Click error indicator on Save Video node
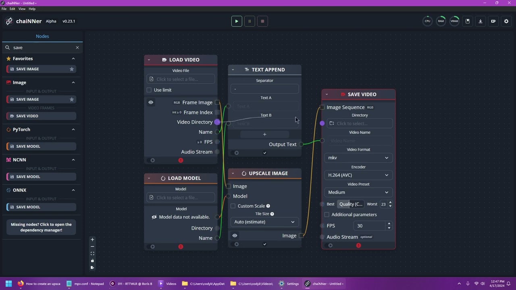This screenshot has height=290, width=516. [x=358, y=245]
